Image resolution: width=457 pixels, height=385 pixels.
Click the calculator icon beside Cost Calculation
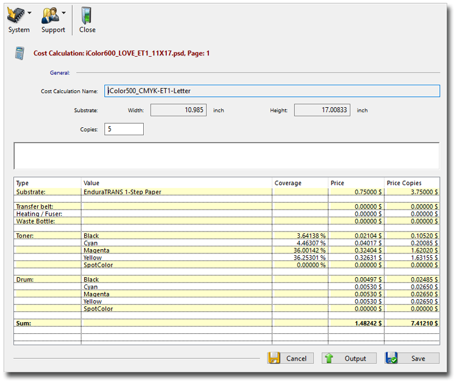pyautogui.click(x=19, y=54)
